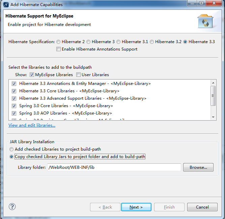Go to Next wizard page
The height and width of the screenshot is (219, 225).
[x=136, y=207]
